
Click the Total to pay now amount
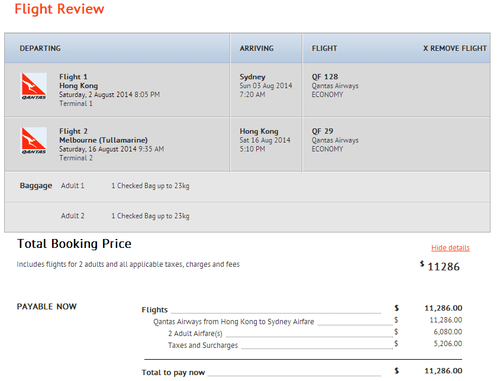click(x=443, y=372)
